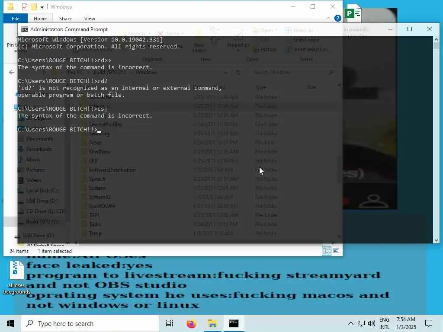Screen dimensions: 443x332
Task: Switch Explorer to Large icons view button
Action: [336, 251]
